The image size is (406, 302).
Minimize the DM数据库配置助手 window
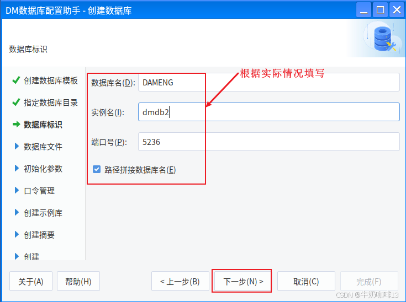point(364,10)
